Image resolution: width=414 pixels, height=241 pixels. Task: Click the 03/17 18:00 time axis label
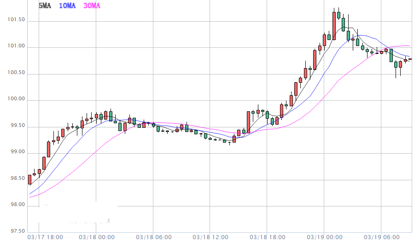45,237
